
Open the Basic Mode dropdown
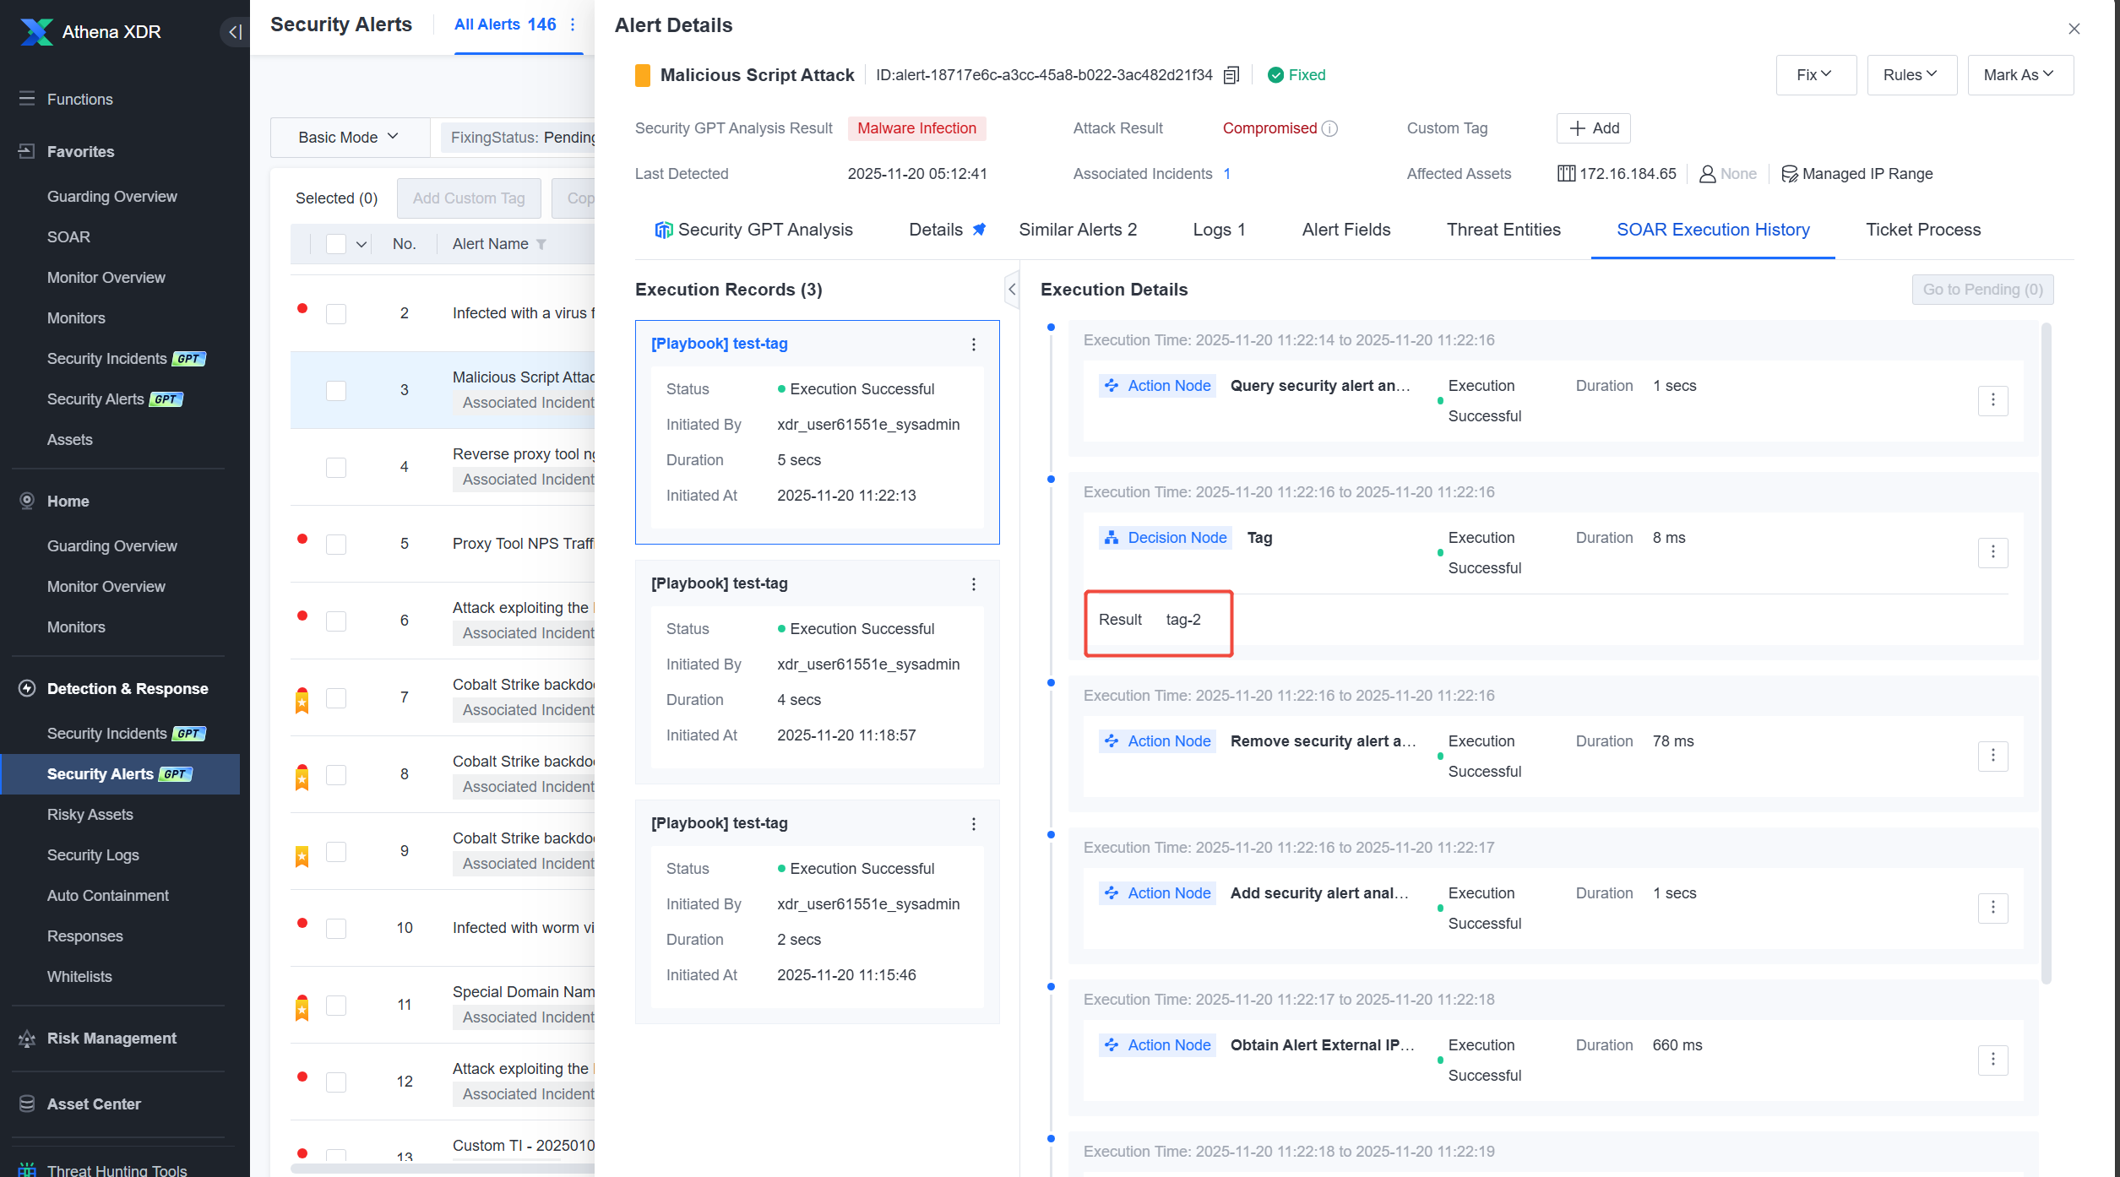coord(348,137)
